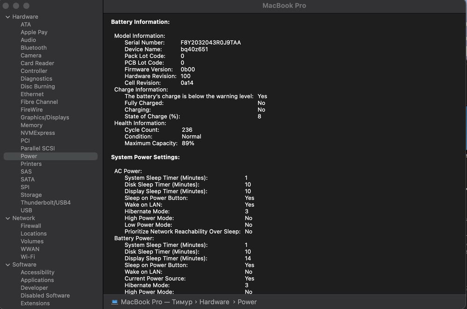
Task: Select NVMExpress in the sidebar
Action: coord(38,133)
